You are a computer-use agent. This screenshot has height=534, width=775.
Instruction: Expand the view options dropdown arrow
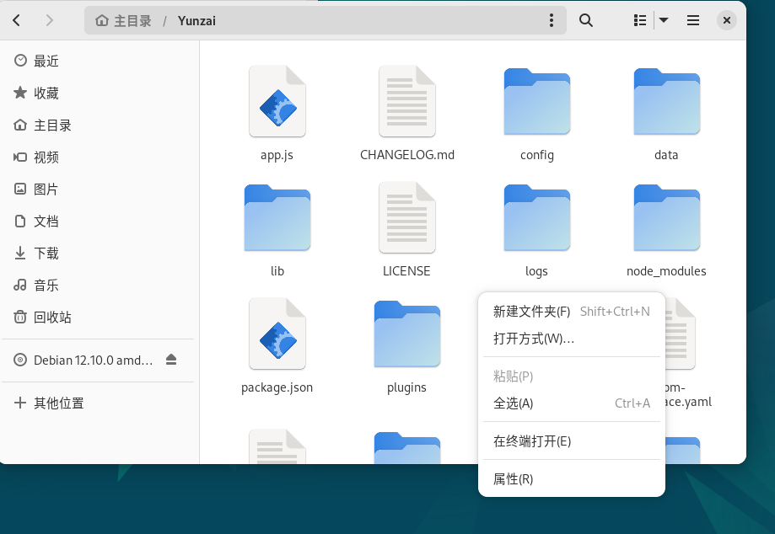pyautogui.click(x=664, y=20)
